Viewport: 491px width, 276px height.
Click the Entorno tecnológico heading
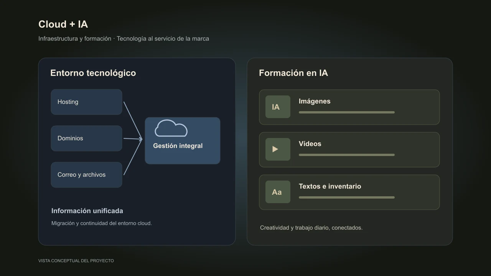coord(93,73)
